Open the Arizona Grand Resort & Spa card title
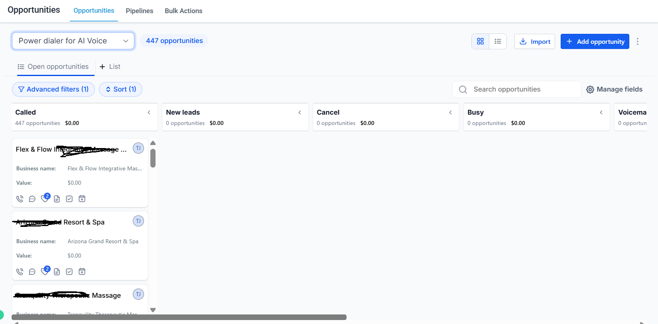 tap(60, 222)
